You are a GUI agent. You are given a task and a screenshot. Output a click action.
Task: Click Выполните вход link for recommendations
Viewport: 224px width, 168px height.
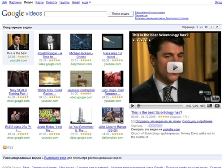tap(55, 158)
